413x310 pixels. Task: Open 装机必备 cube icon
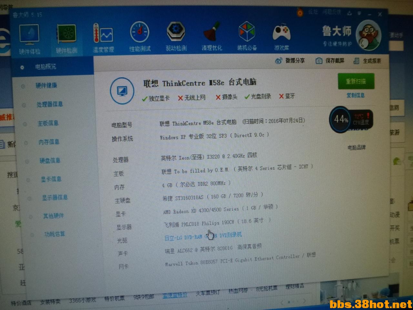(x=247, y=36)
